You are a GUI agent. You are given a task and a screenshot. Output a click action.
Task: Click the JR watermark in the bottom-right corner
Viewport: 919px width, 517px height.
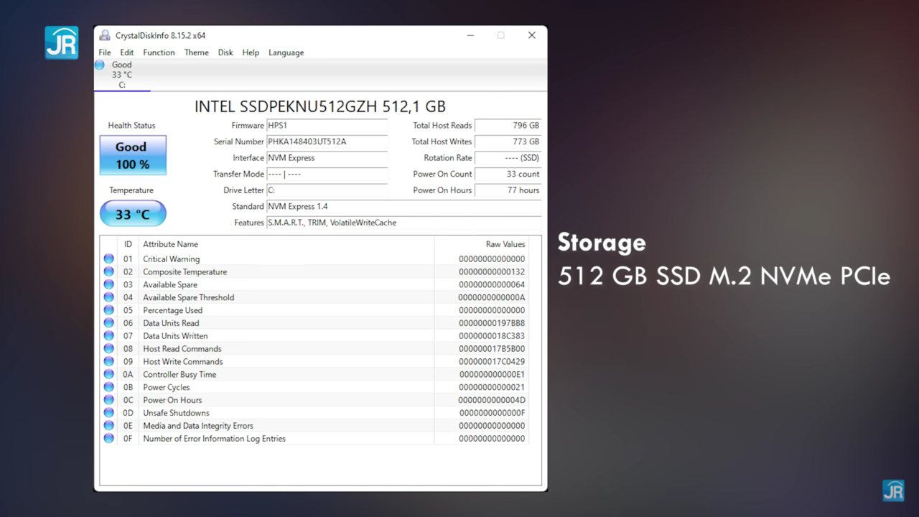[892, 490]
